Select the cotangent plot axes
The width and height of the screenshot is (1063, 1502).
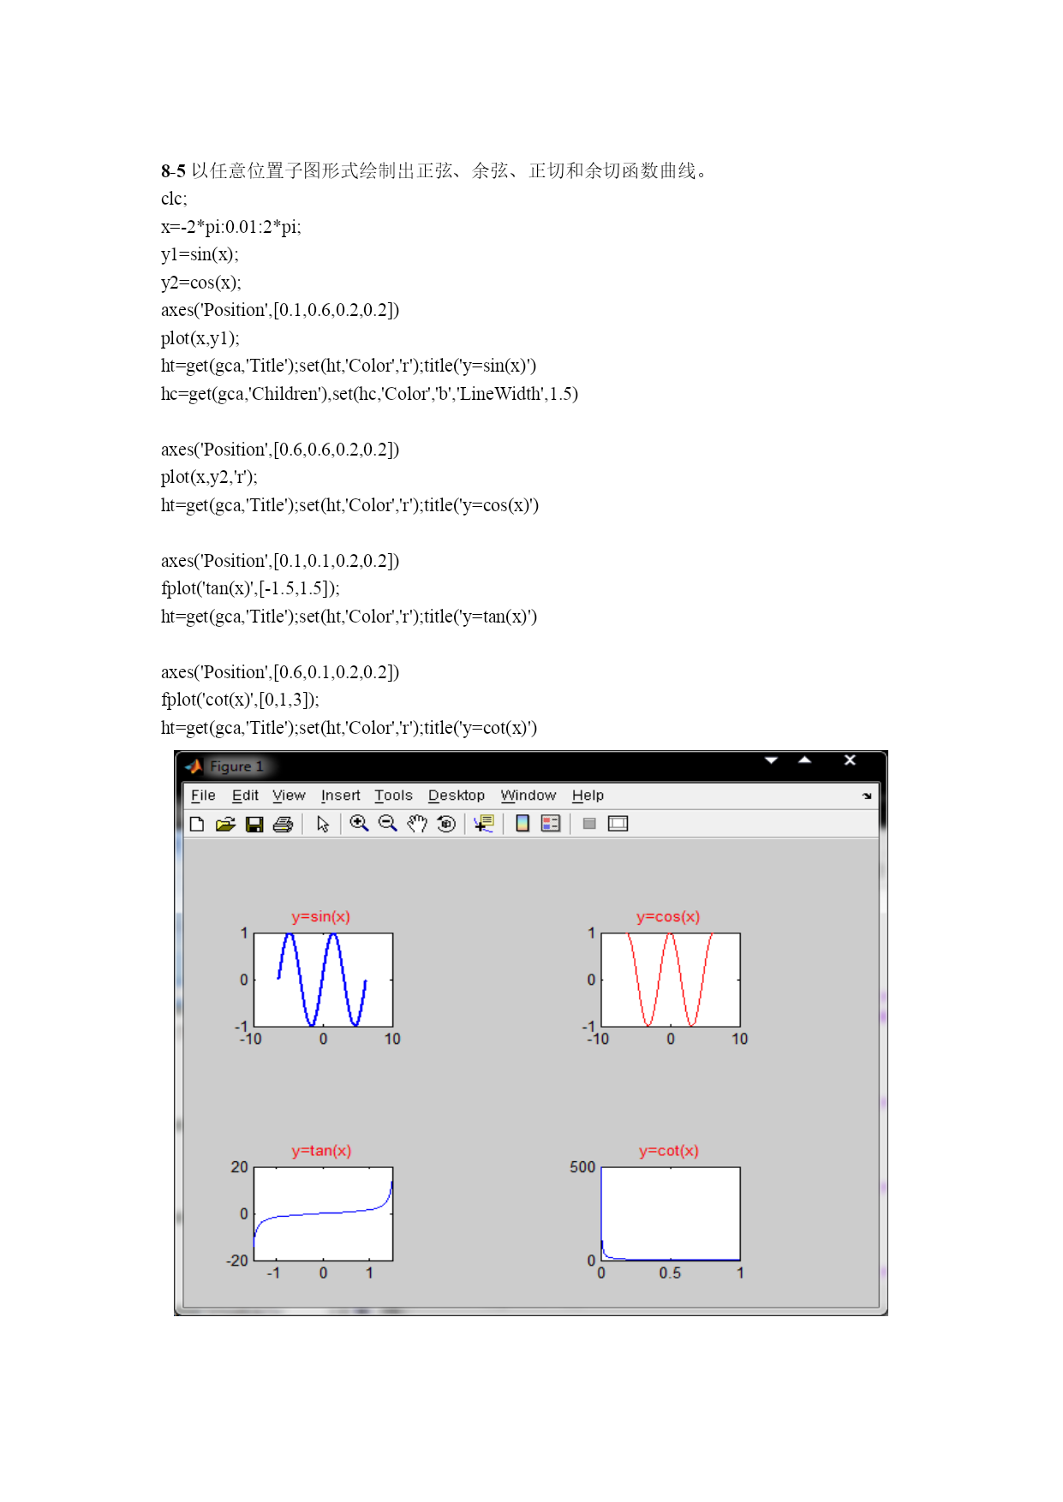[x=671, y=1213]
